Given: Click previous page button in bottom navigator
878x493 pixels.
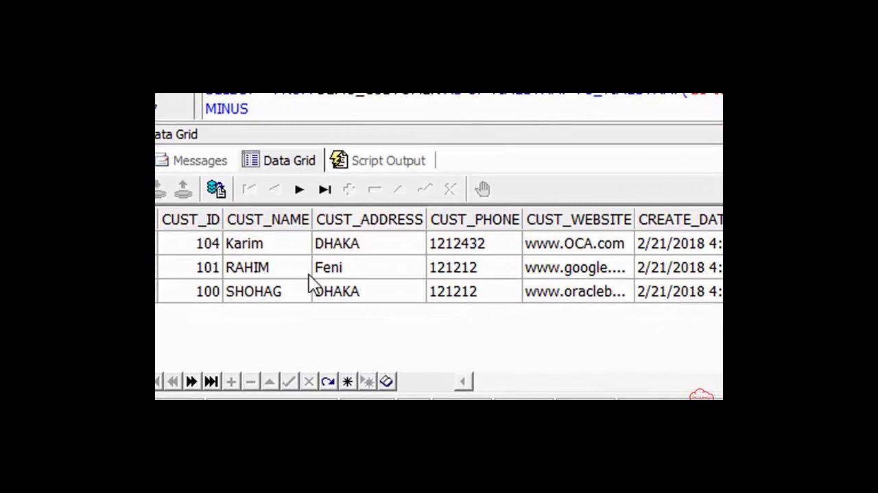Looking at the screenshot, I should [x=172, y=381].
